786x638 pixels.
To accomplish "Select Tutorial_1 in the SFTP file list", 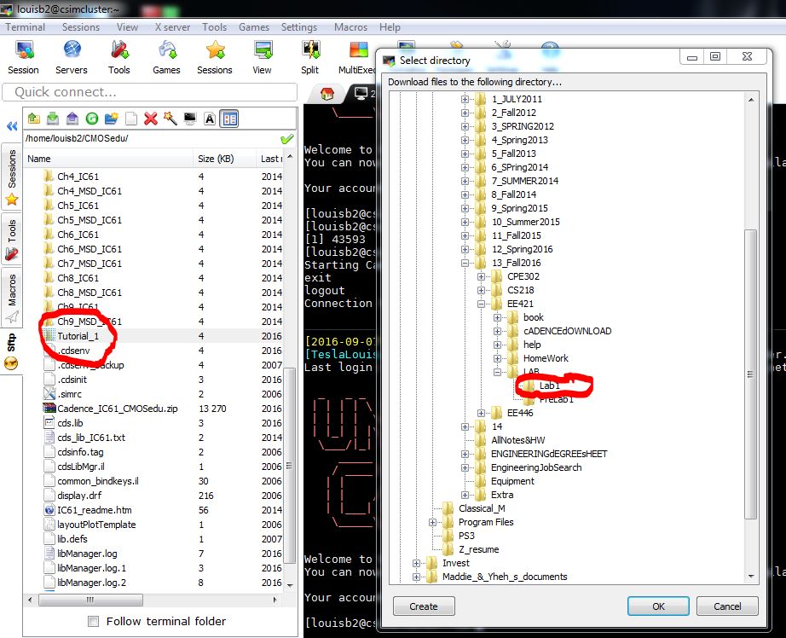I will [x=79, y=336].
